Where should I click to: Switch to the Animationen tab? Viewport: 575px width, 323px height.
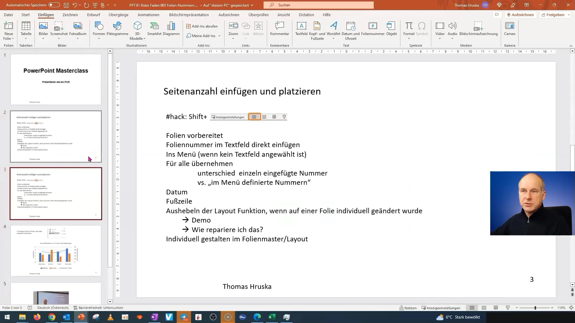pos(149,15)
